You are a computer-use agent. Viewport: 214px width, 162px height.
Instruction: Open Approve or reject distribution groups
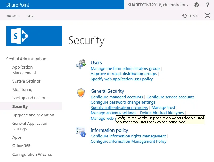pos(124,74)
